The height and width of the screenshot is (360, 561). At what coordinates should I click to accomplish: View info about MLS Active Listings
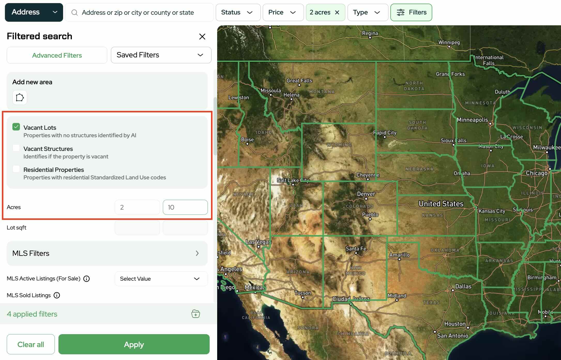(x=86, y=279)
